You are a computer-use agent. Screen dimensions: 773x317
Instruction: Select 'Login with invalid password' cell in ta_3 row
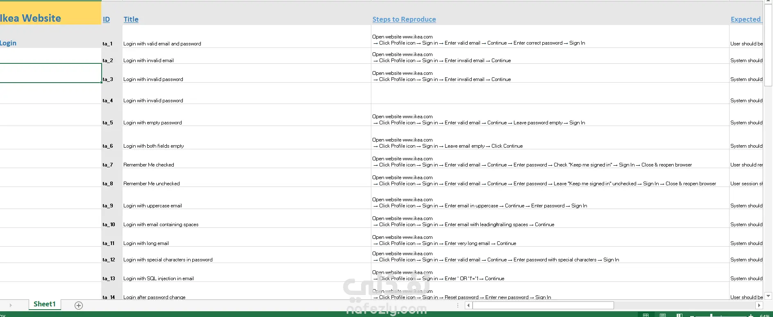[246, 73]
